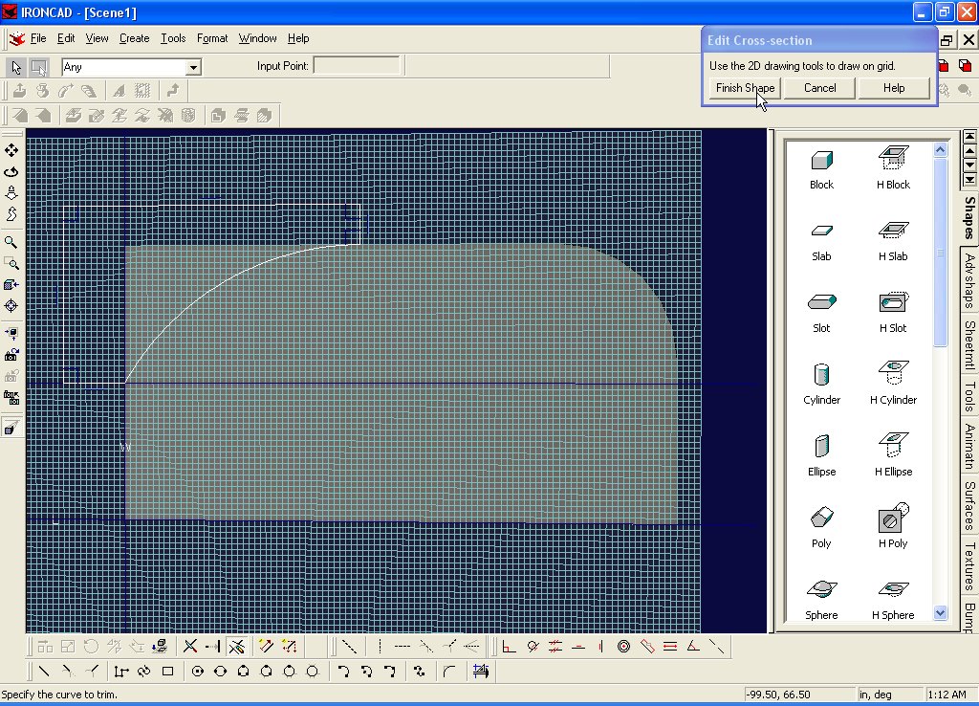Select the Dolly camera tool
979x706 pixels.
[11, 193]
